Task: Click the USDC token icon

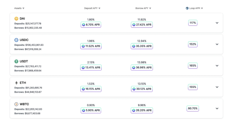Action: [16, 40]
